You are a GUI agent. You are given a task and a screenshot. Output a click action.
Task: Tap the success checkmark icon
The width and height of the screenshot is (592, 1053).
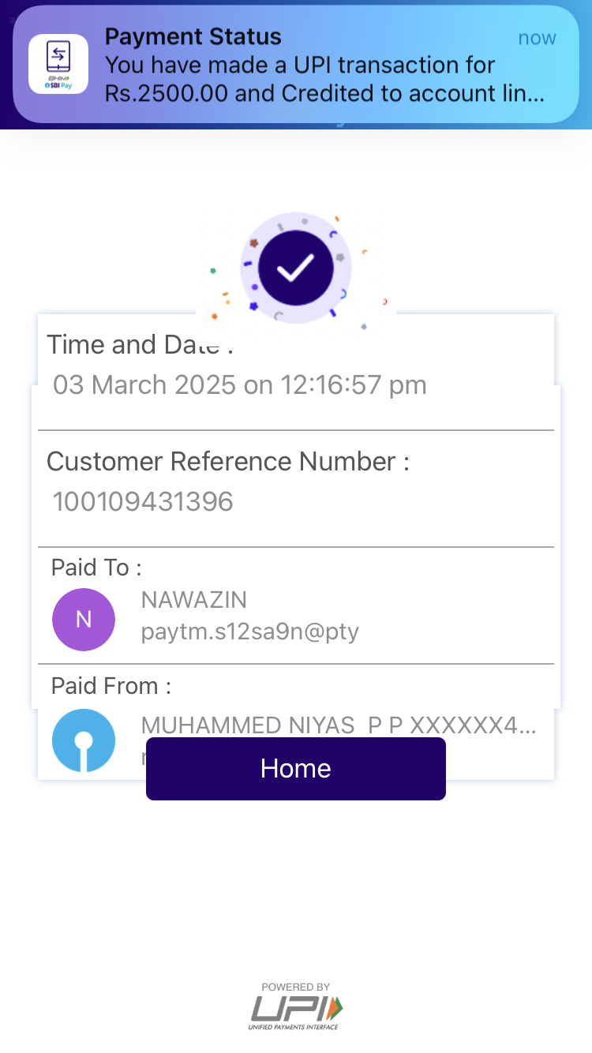click(296, 268)
